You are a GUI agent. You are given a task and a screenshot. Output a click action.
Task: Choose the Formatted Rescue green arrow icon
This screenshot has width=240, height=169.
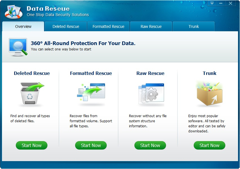tap(91, 92)
